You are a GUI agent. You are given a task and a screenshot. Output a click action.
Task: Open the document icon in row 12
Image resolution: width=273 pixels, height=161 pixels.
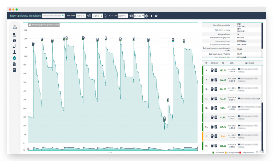216,108
